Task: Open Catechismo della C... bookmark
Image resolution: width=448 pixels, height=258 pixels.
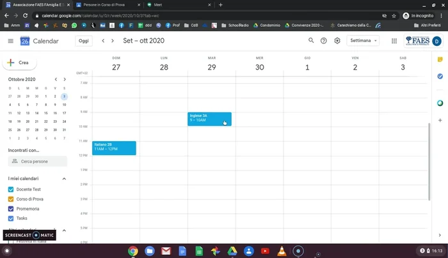Action: pos(351,26)
